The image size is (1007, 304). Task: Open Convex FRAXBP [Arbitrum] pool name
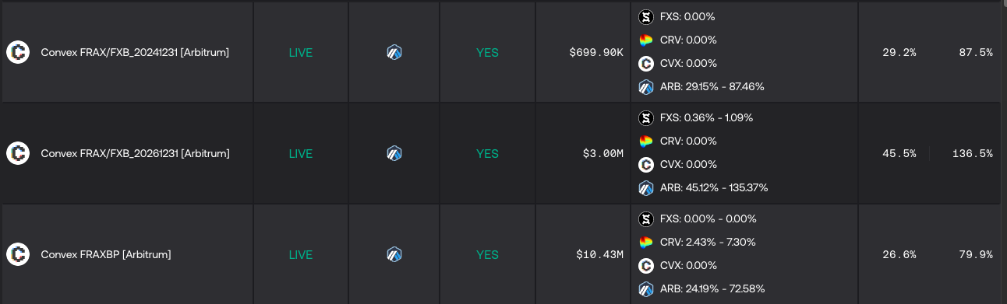[x=106, y=255]
